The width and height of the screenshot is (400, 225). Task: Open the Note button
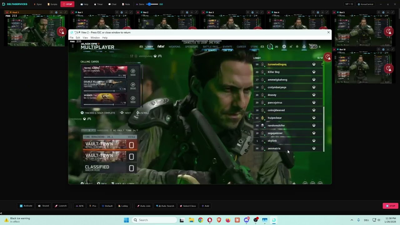(x=126, y=4)
